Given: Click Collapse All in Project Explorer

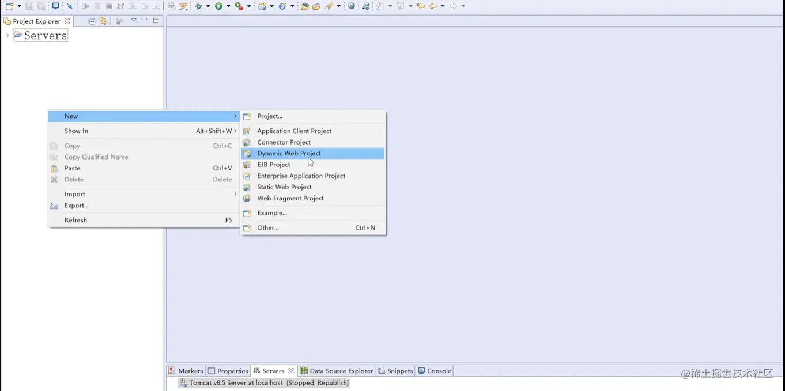Looking at the screenshot, I should (x=92, y=21).
